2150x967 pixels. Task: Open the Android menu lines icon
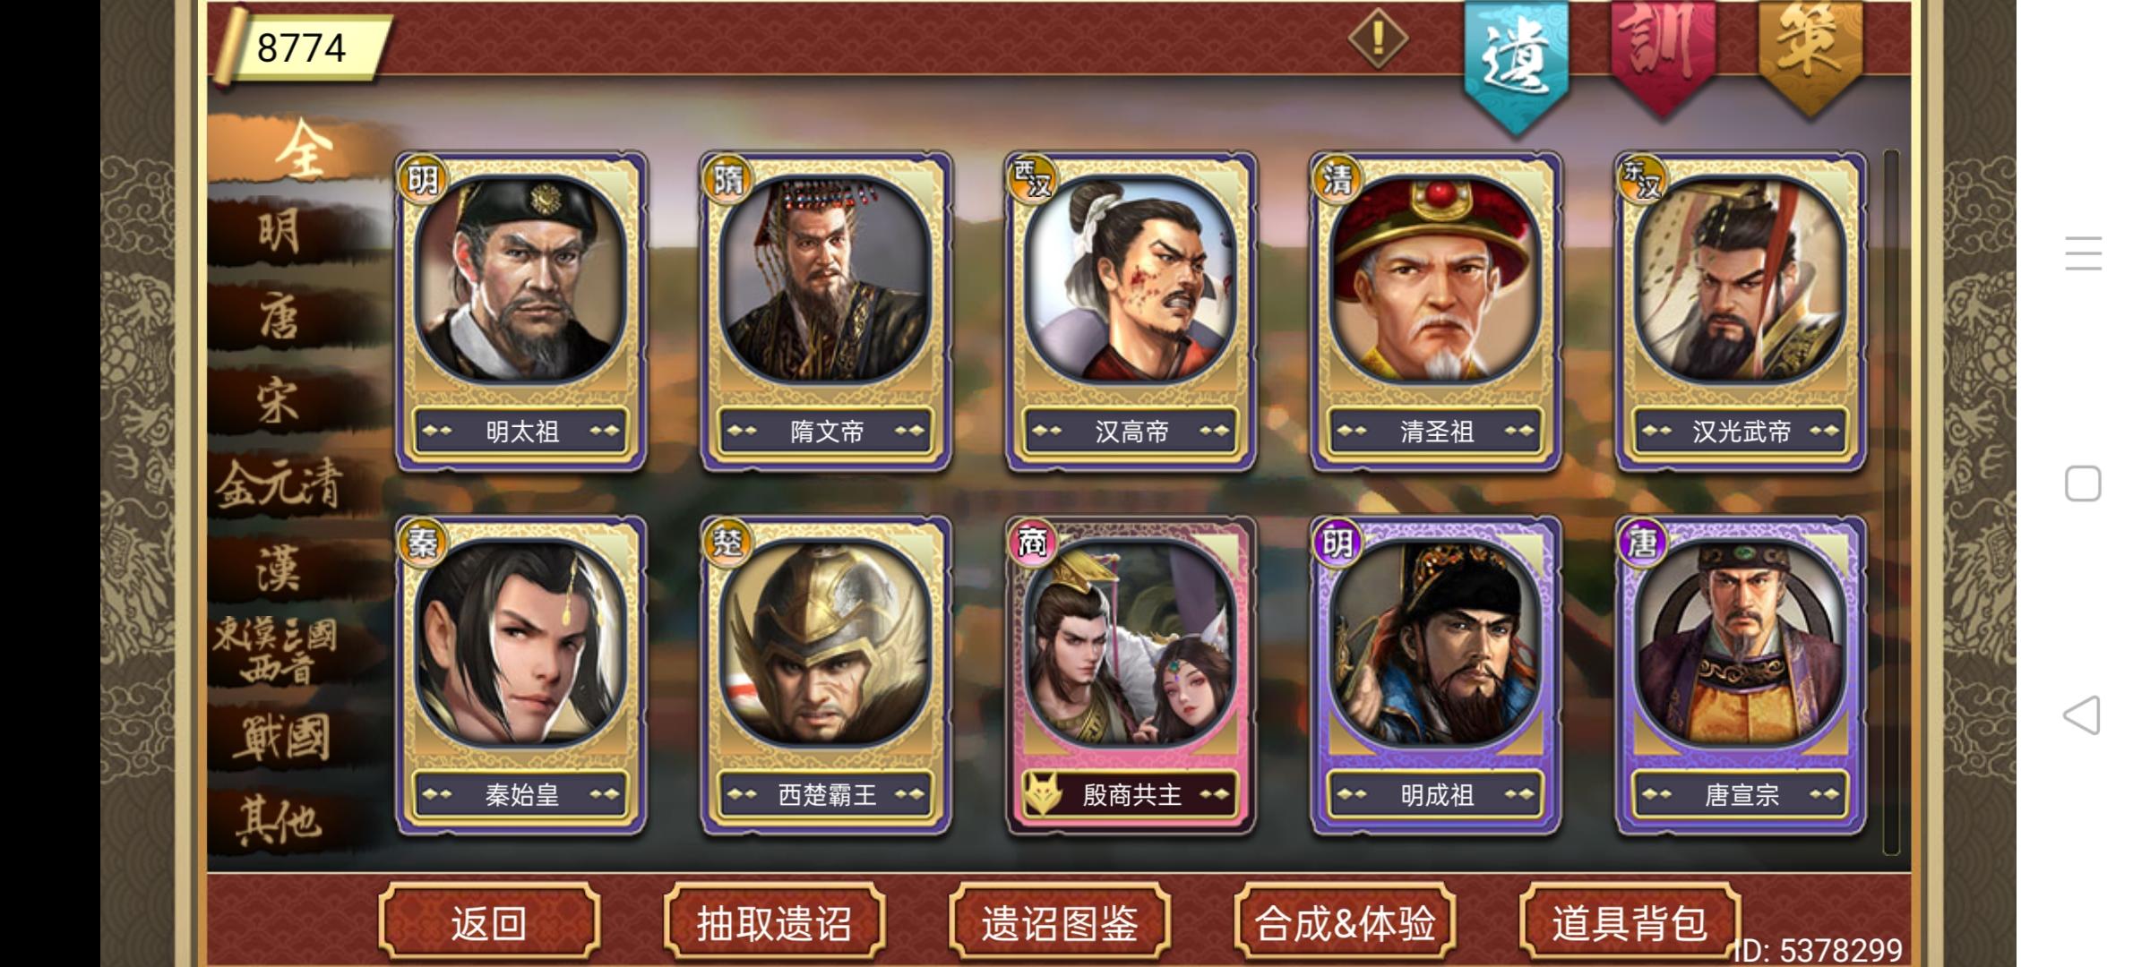coord(2083,253)
